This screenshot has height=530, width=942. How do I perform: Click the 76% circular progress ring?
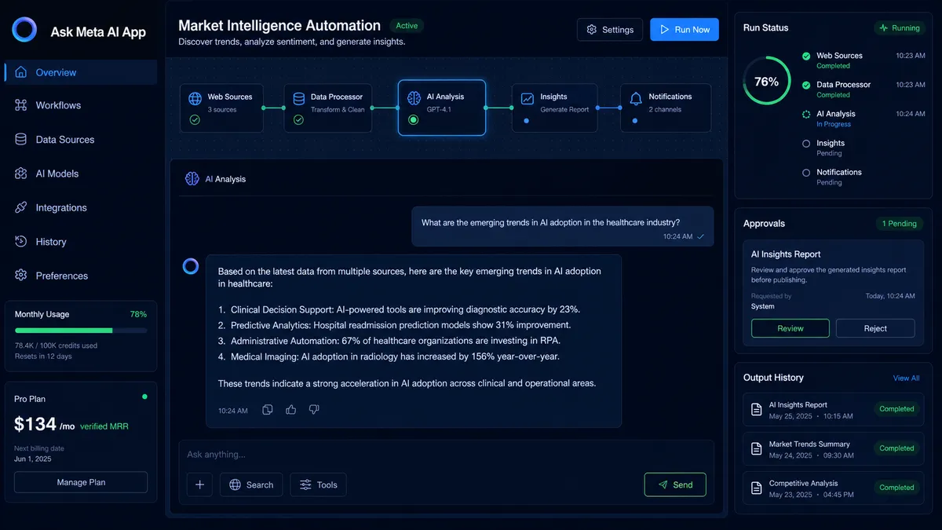767,81
